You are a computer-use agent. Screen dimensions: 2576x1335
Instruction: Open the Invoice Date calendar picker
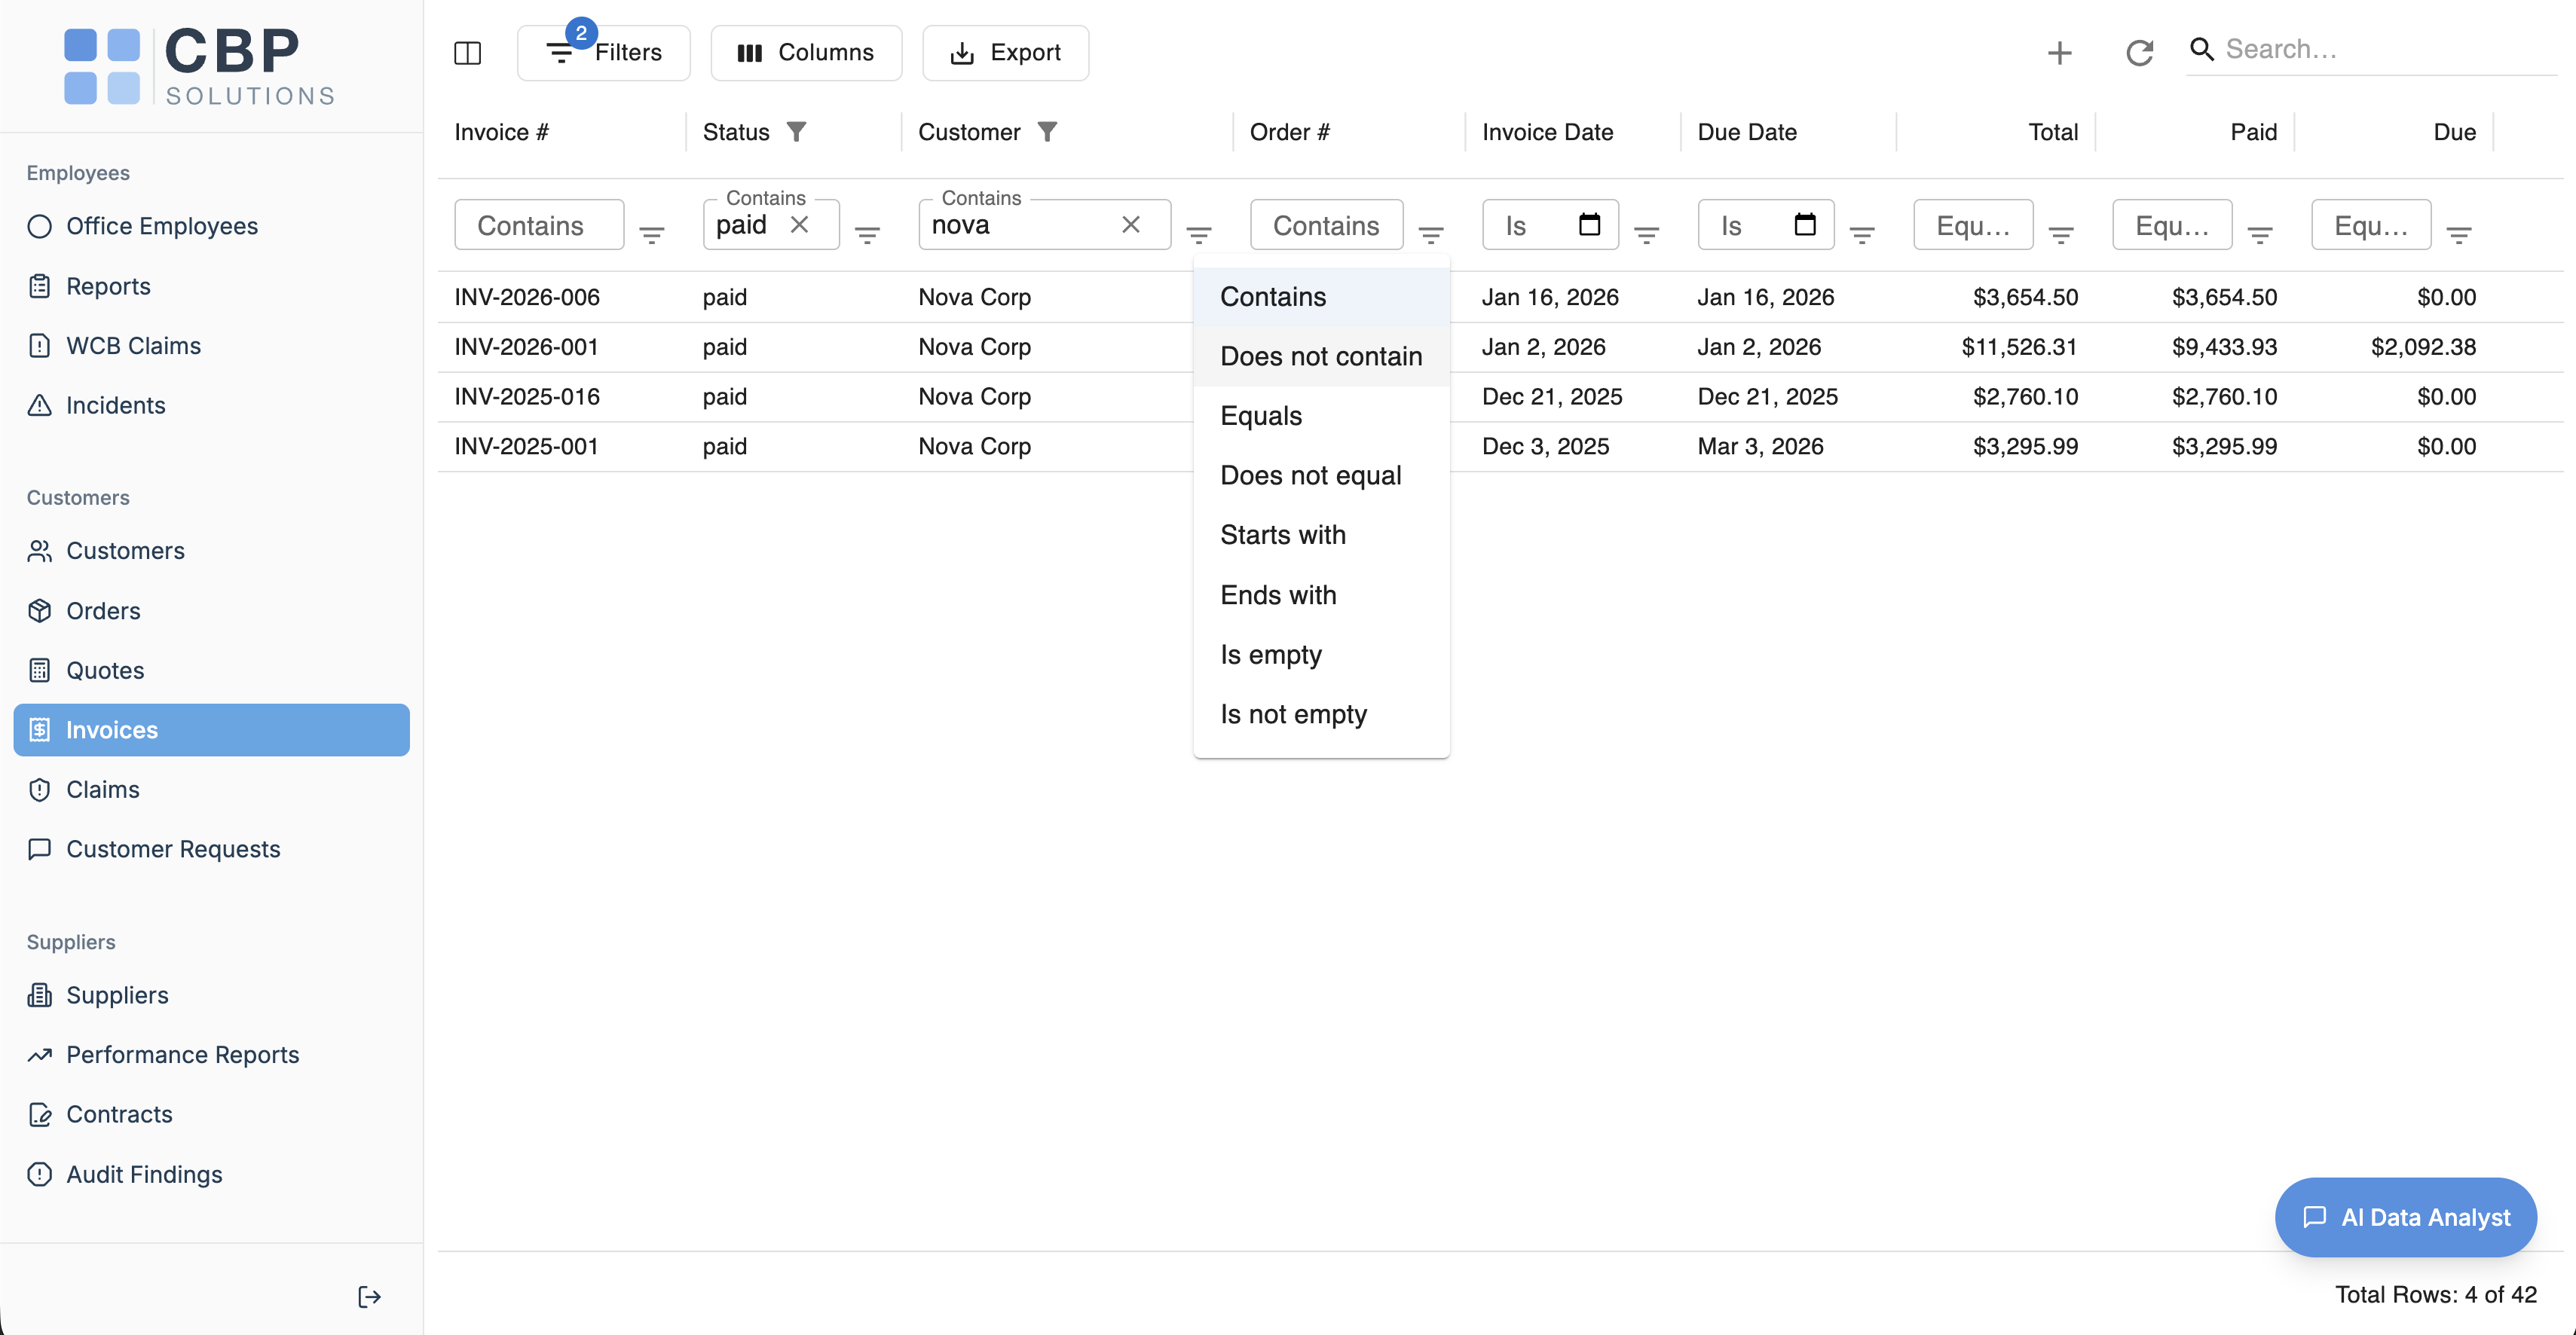[x=1590, y=224]
